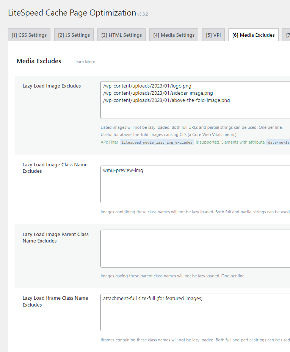
Task: Select the [6] Media Excludes tab
Action: tap(253, 35)
